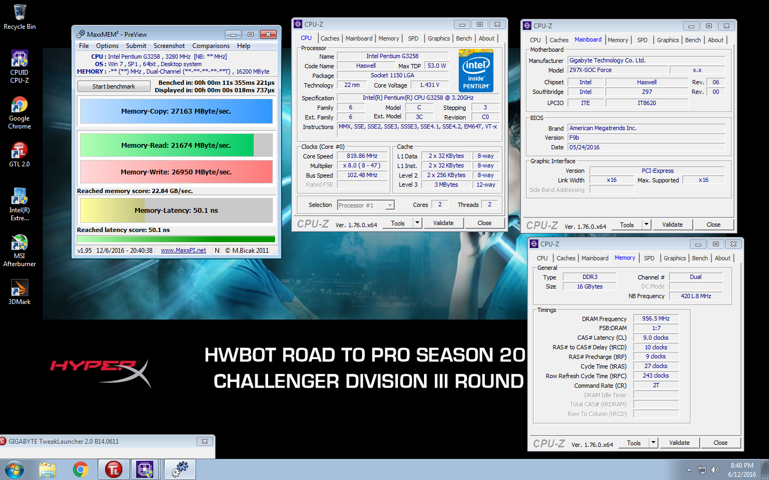Switch to Bench tab in CPU window
Screen dimensions: 769x480
(464, 38)
